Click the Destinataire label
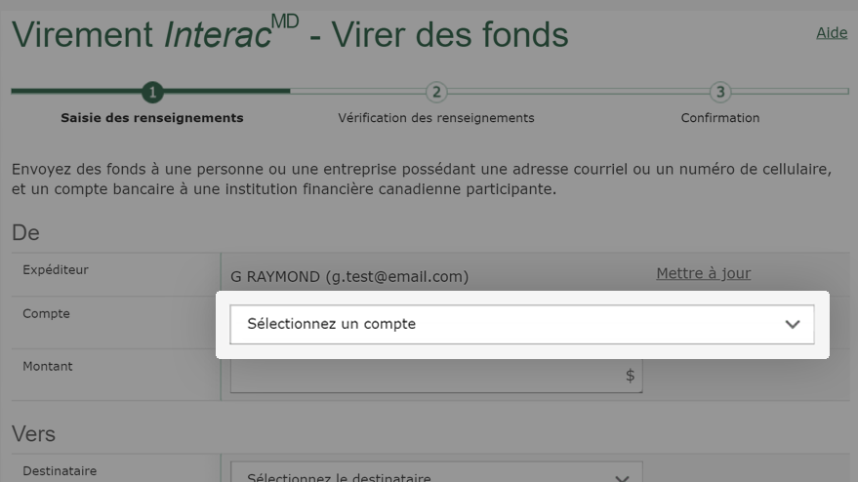 coord(60,470)
